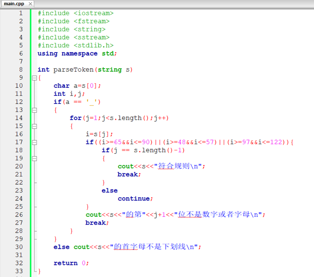314x277 pixels.
Task: Place cursor on '#include <stdlib.h>' line
Action: tap(76, 45)
